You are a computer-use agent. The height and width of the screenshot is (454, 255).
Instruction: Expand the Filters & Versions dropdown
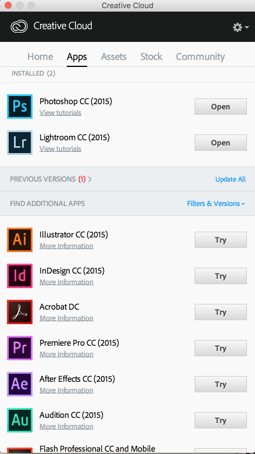216,204
